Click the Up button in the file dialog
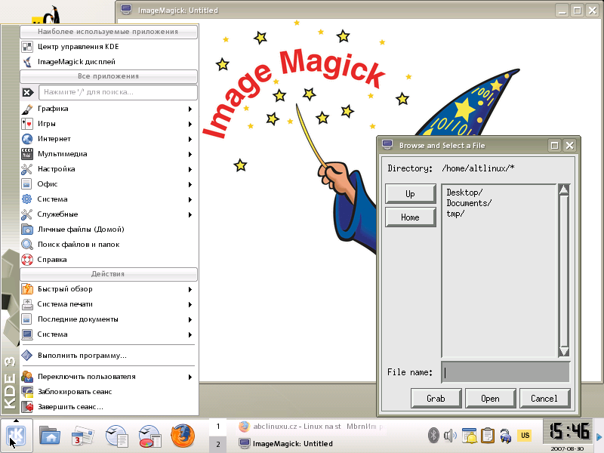 (x=410, y=194)
